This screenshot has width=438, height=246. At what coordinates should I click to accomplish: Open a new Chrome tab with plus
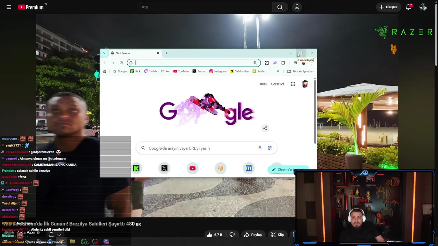[x=166, y=53]
